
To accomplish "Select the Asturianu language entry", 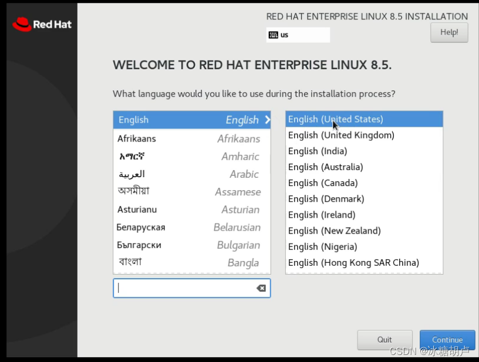I will tap(176, 209).
